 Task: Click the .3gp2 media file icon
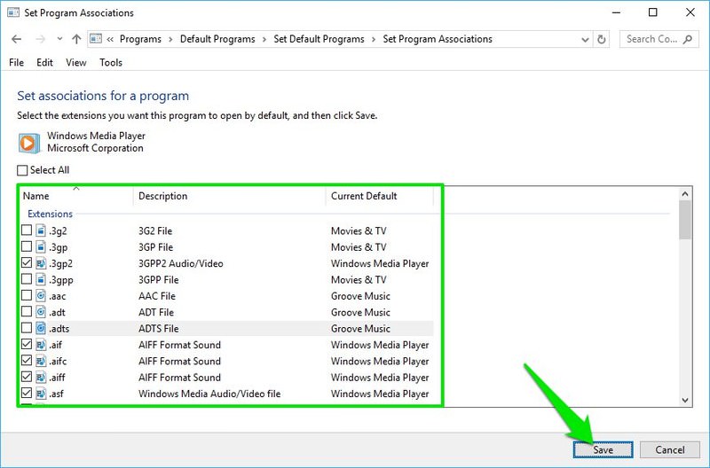click(41, 263)
